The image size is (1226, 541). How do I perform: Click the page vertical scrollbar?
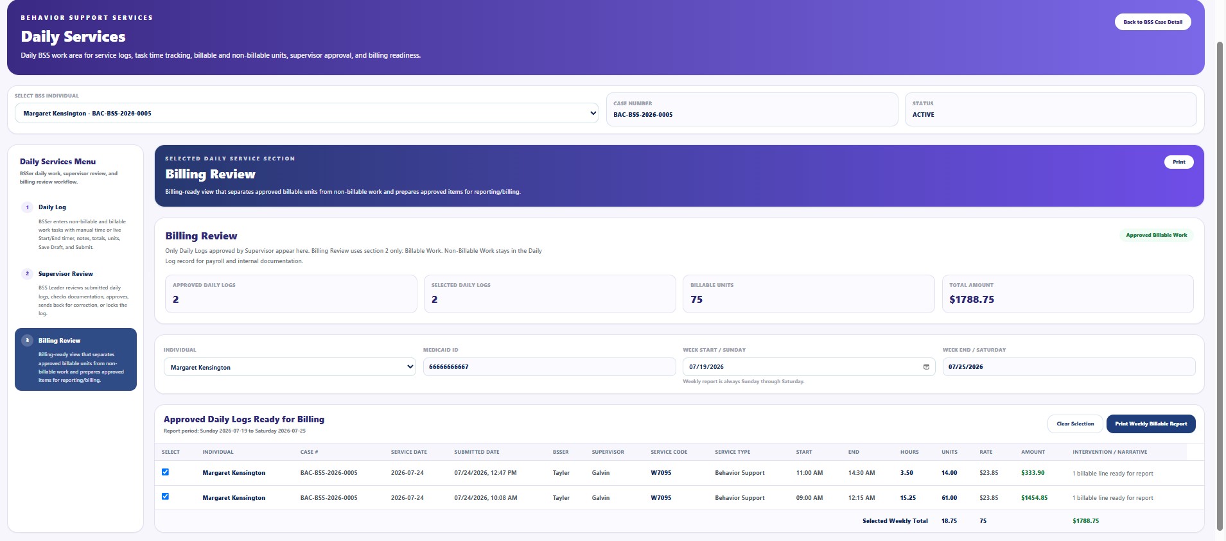point(1220,286)
